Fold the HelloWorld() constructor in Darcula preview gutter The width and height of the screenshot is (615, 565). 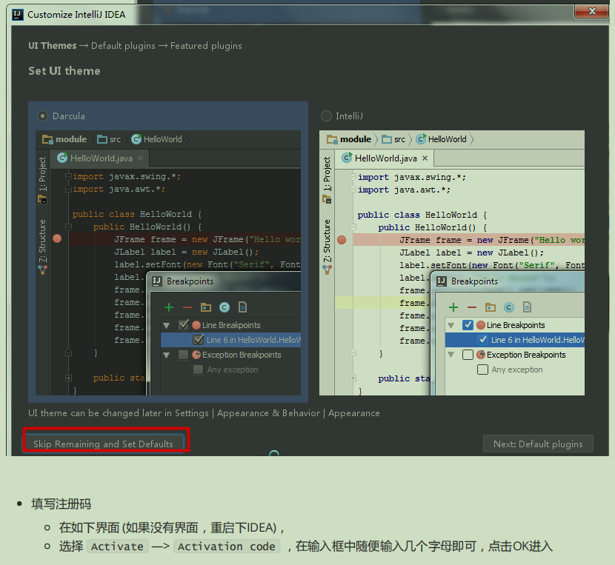[69, 227]
